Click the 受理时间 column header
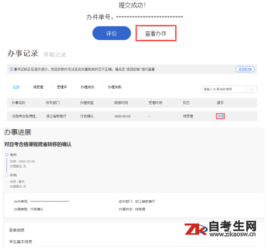The image size is (269, 250). [155, 103]
